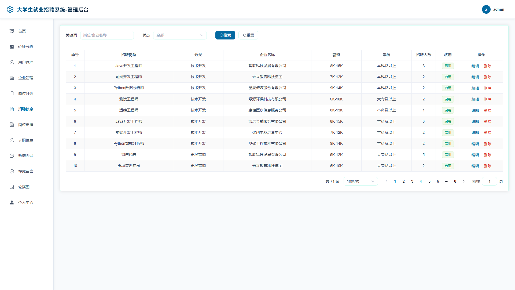Click the pagination ellipsis for more pages
Viewport: 515px width, 290px height.
point(447,181)
